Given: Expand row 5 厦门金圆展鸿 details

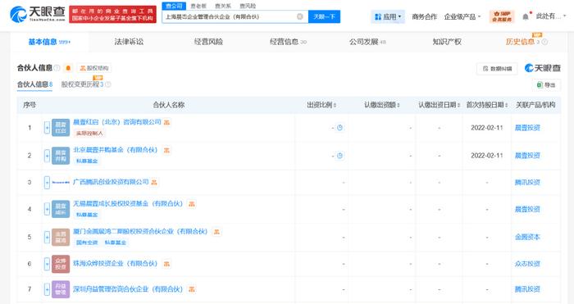Looking at the screenshot, I should (x=47, y=237).
